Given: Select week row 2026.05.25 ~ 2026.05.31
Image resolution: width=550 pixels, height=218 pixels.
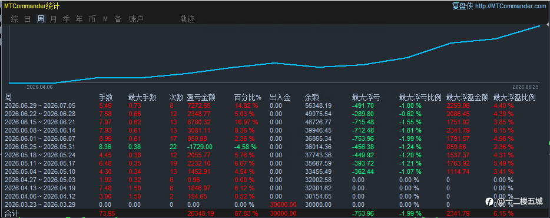Looking at the screenshot, I should [275, 147].
